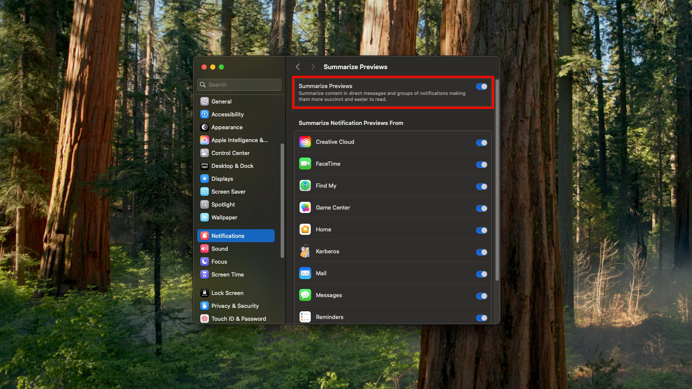The width and height of the screenshot is (692, 389).
Task: Click the Home app icon
Action: 305,229
